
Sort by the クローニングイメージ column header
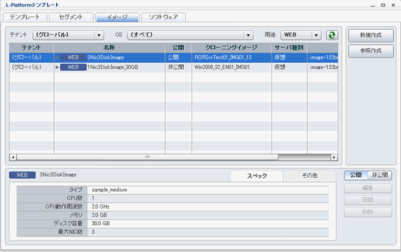click(x=231, y=47)
